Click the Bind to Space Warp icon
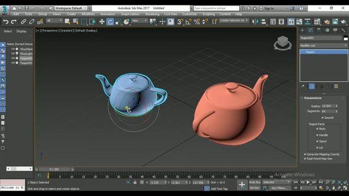Image resolution: width=349 pixels, height=196 pixels. pos(40,22)
